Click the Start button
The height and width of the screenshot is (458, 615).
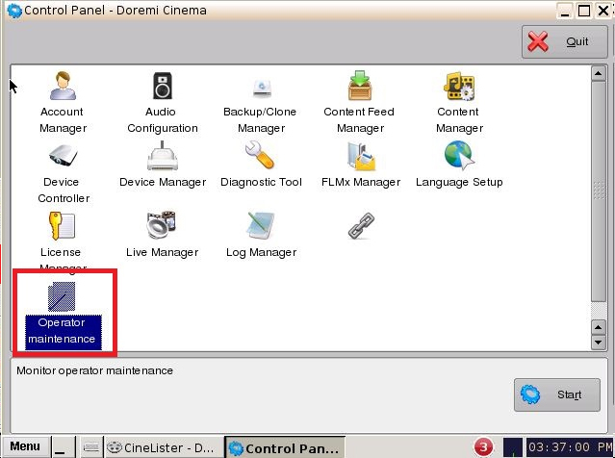(557, 394)
